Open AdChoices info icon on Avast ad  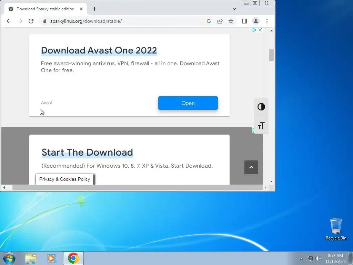point(254,30)
